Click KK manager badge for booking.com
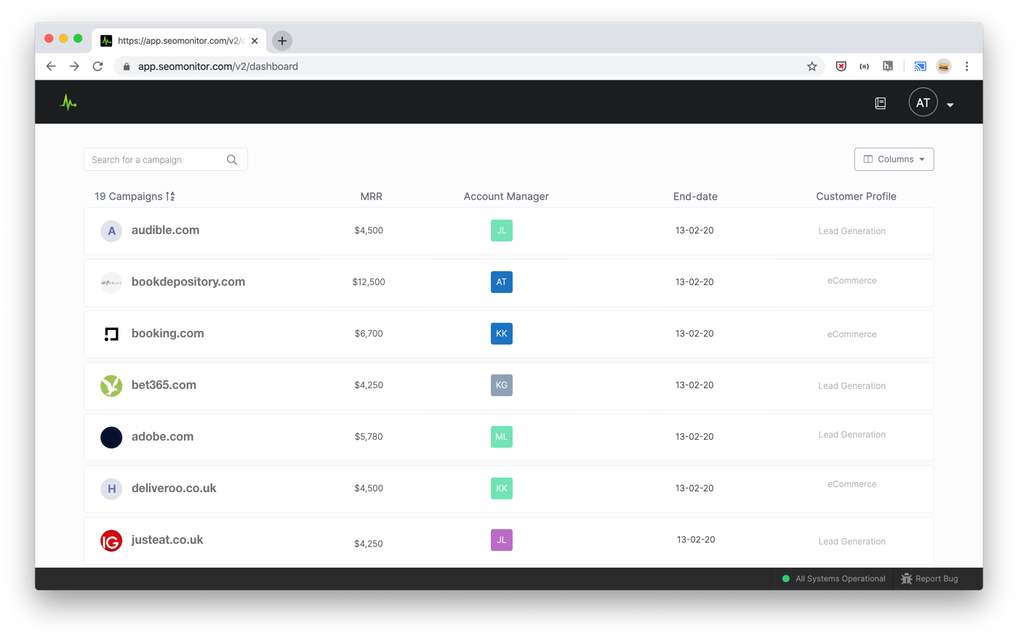 click(502, 334)
